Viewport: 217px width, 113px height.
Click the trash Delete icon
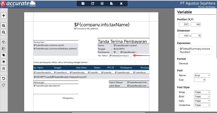[4, 68]
